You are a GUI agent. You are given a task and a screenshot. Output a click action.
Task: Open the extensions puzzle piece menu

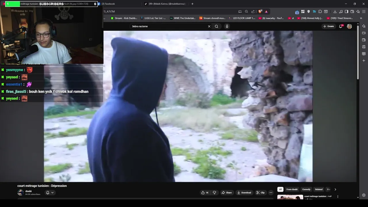320,11
